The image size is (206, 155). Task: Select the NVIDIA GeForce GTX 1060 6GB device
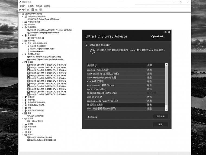click(43, 140)
